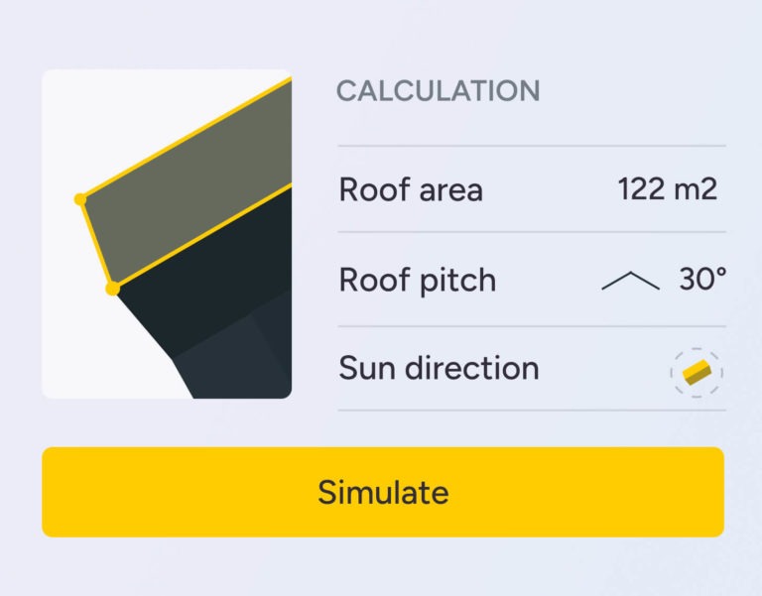Image resolution: width=762 pixels, height=596 pixels.
Task: Click the "Roof area" label
Action: point(411,189)
